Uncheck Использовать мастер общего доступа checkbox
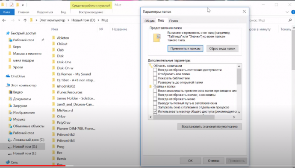Screen dimensions: 295x168 (x=155, y=111)
